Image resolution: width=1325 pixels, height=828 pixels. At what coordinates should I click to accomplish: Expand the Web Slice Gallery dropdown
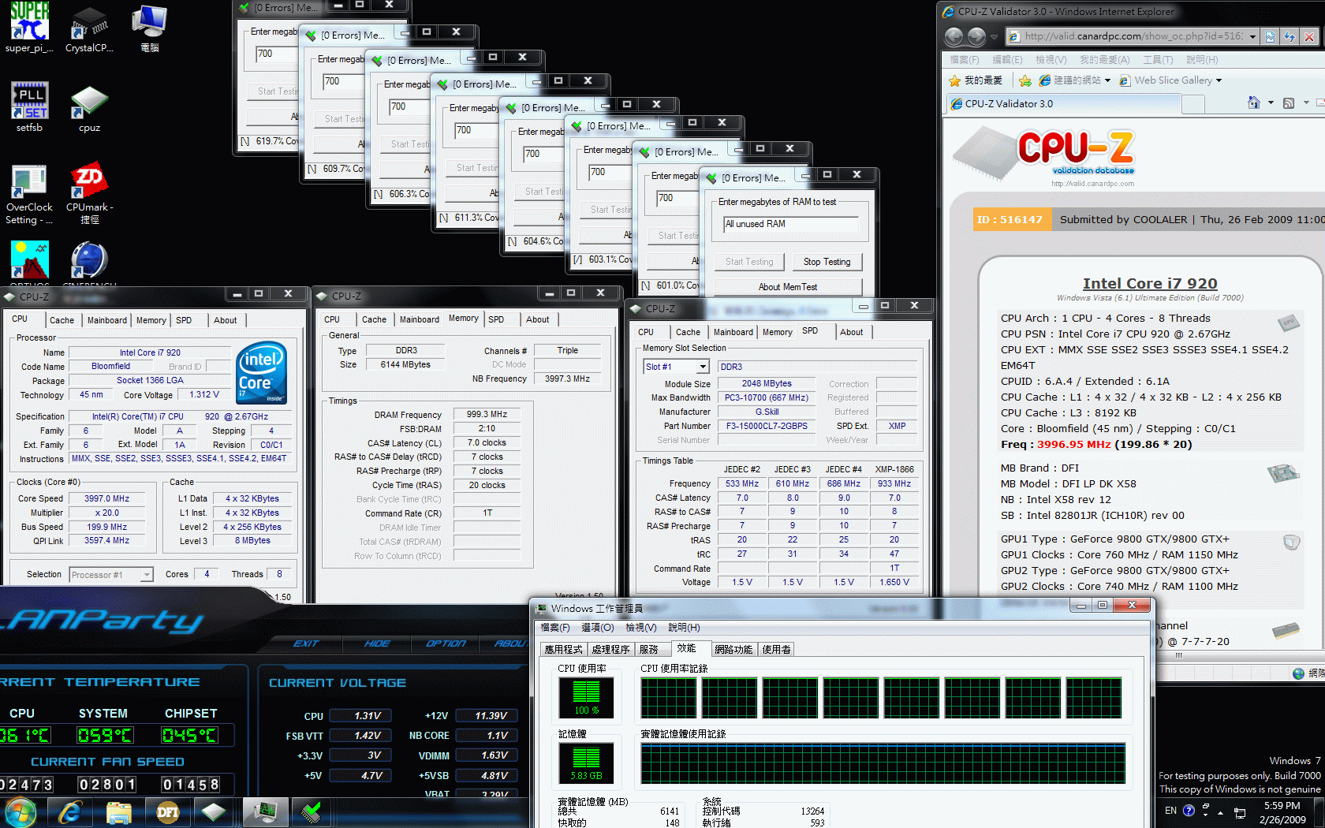coord(1219,80)
